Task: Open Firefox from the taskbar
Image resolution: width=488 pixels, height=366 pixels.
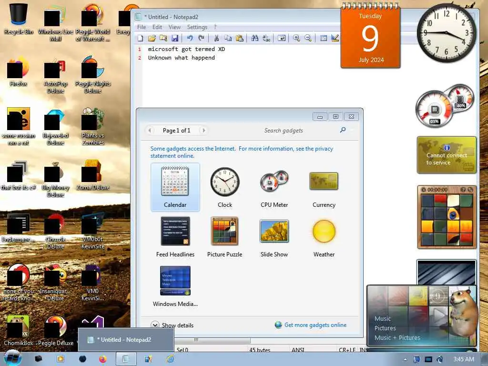Action: click(102, 359)
